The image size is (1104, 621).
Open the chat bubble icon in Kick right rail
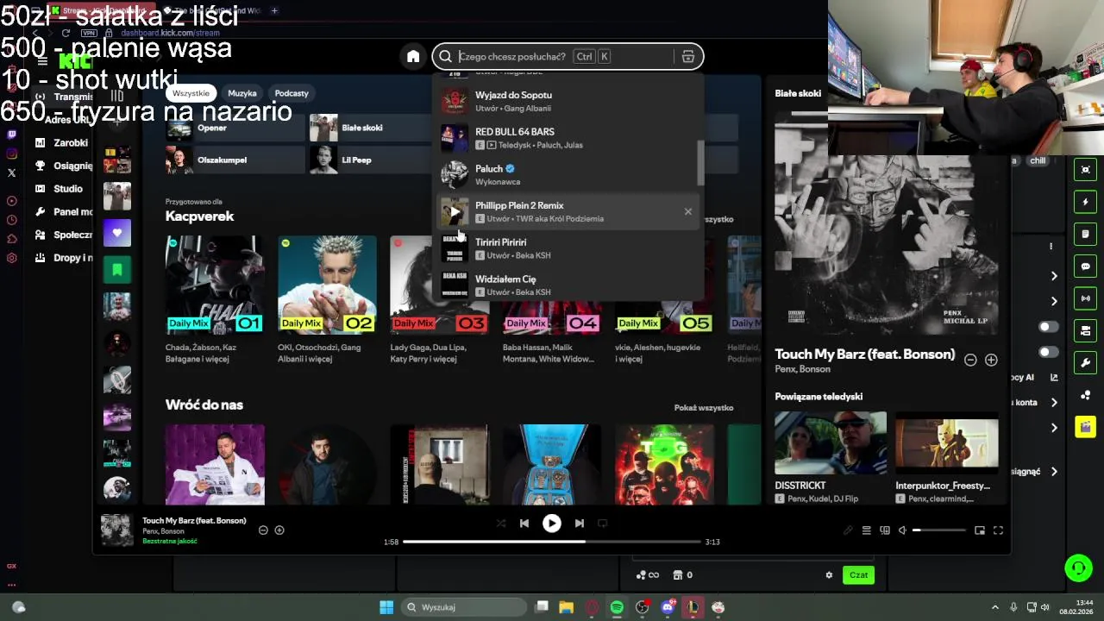click(x=1086, y=267)
